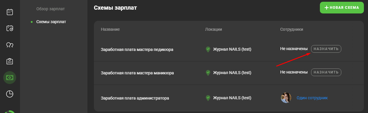This screenshot has height=113, width=368.
Task: Open the calendar-with-clock schedule icon
Action: tap(10, 28)
